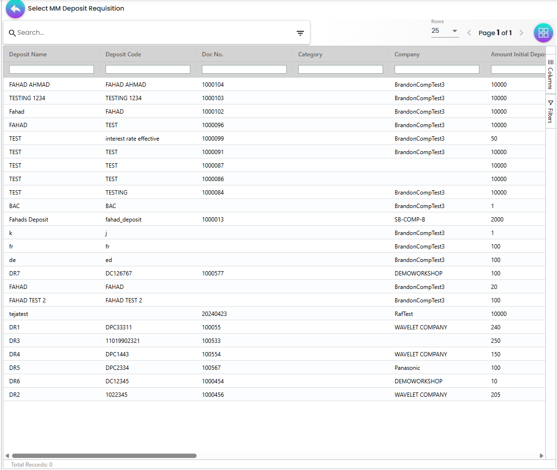
Task: Select the TESTING 1234 deposit name cell
Action: click(x=27, y=98)
